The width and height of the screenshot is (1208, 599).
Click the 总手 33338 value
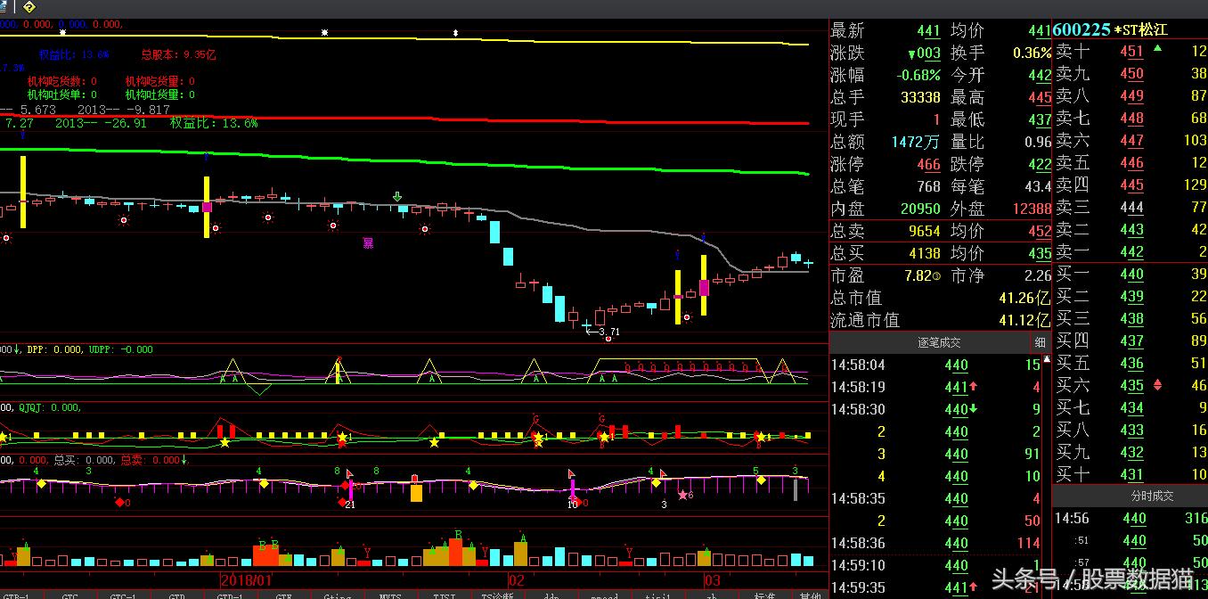[920, 97]
